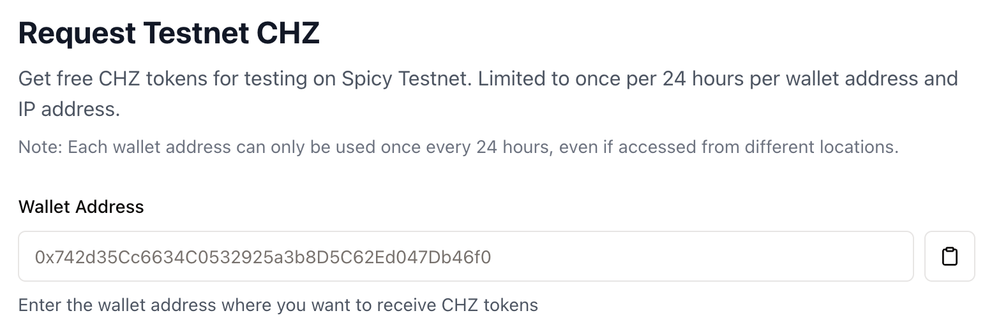The width and height of the screenshot is (992, 334).
Task: Click the 0x742d35Cc placeholder address text
Action: coord(263,257)
